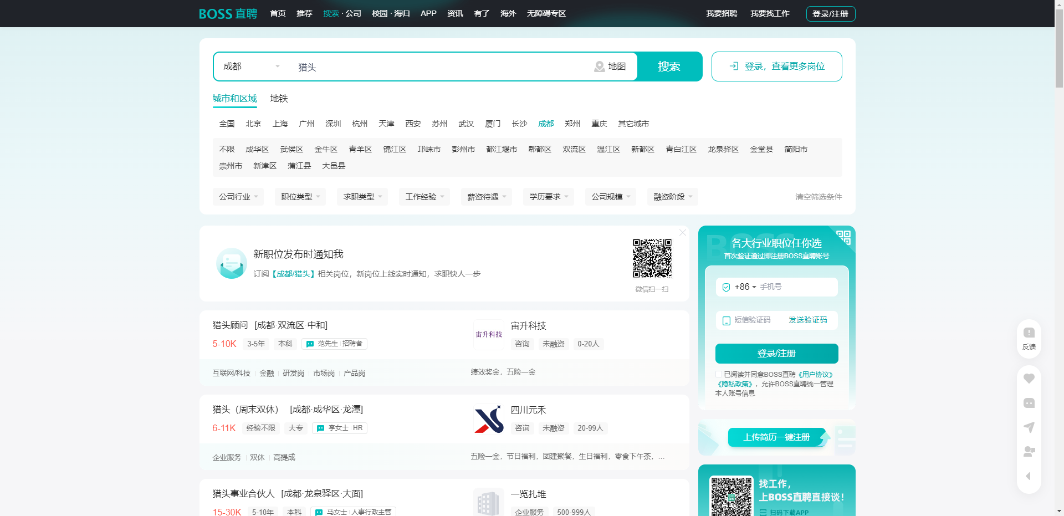This screenshot has height=516, width=1064.
Task: Click the green 搜索 search button
Action: coord(669,67)
